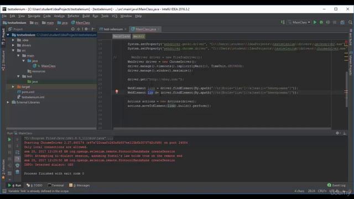Click the Project tree horizontal scrollbar
The height and width of the screenshot is (199, 354).
51,129
